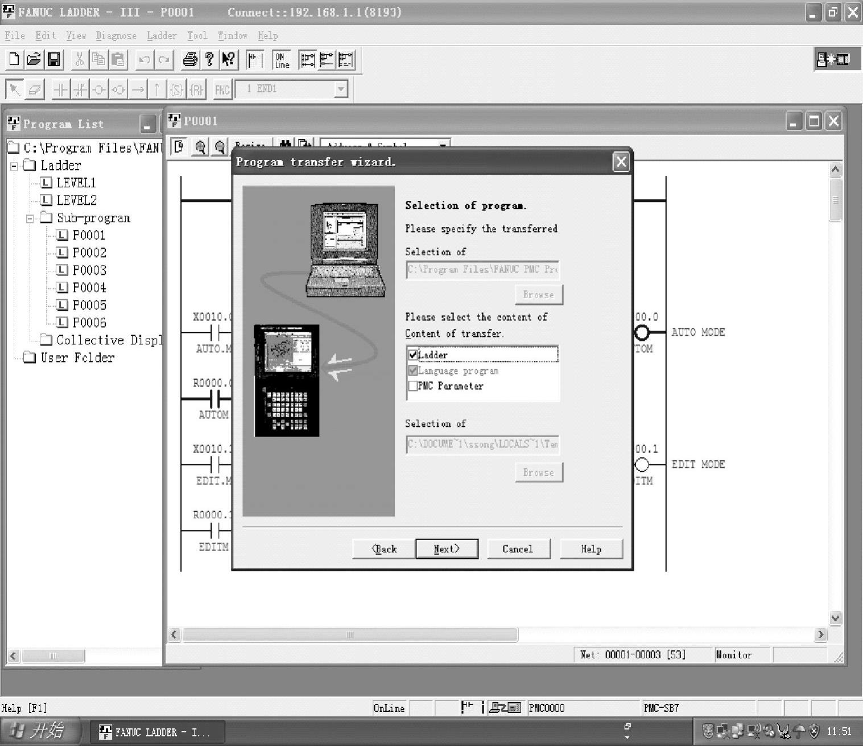Click the lower Browse button
The height and width of the screenshot is (746, 863).
point(539,472)
